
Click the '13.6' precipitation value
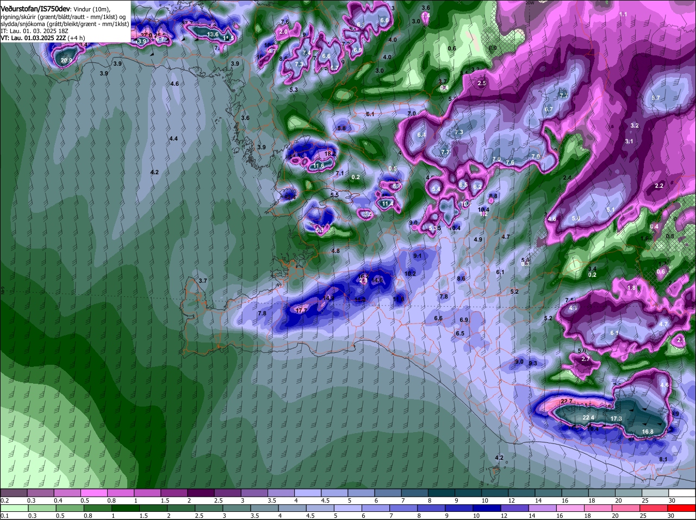[213, 34]
